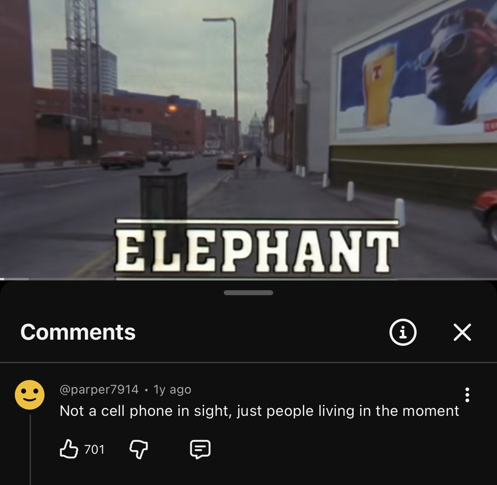Close the Comments panel
This screenshot has height=485, width=497.
click(462, 332)
